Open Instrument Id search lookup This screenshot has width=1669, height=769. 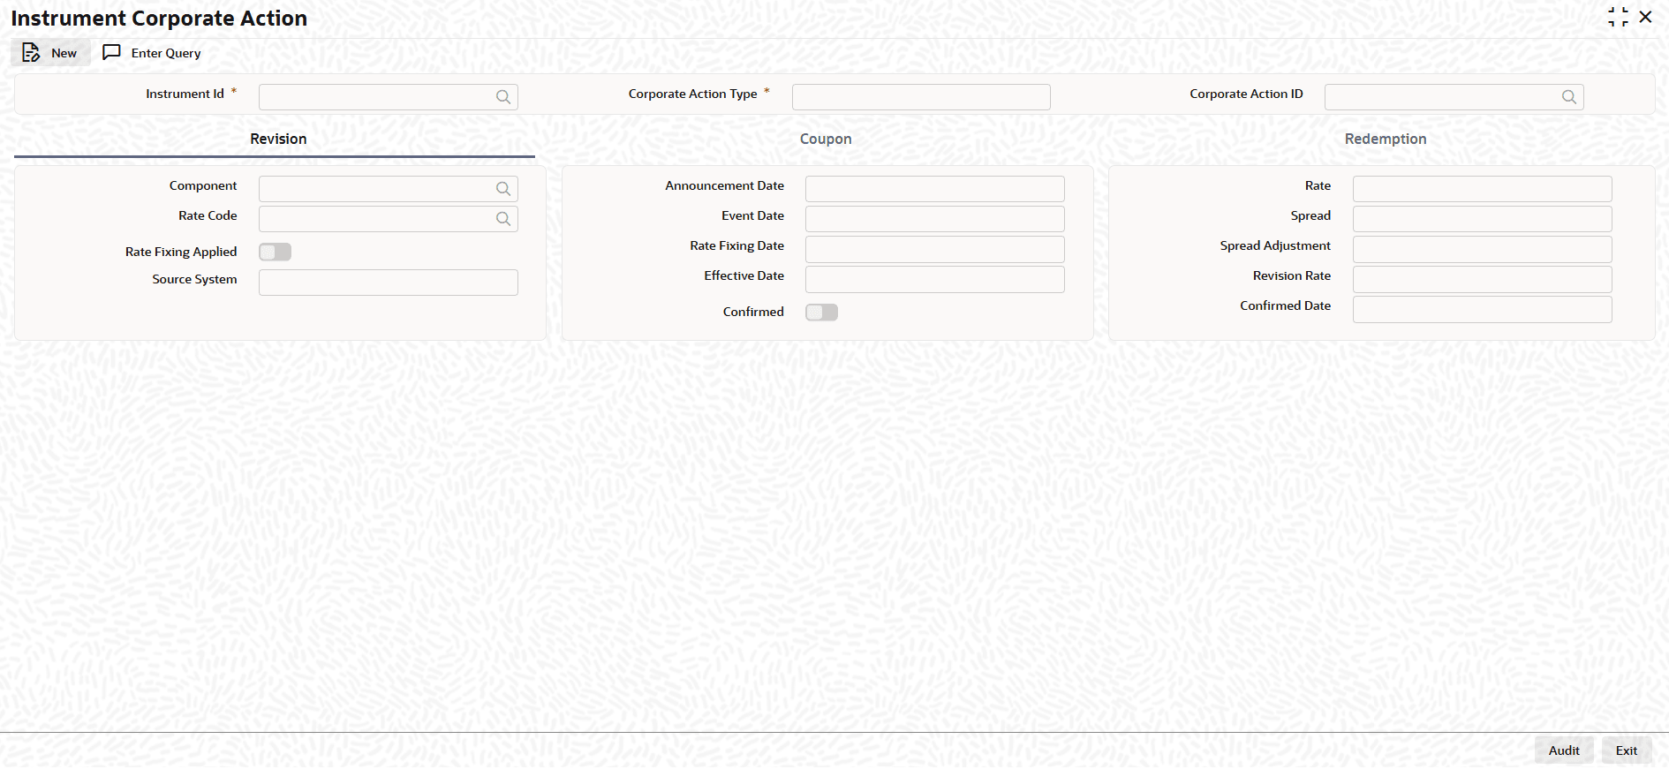503,97
